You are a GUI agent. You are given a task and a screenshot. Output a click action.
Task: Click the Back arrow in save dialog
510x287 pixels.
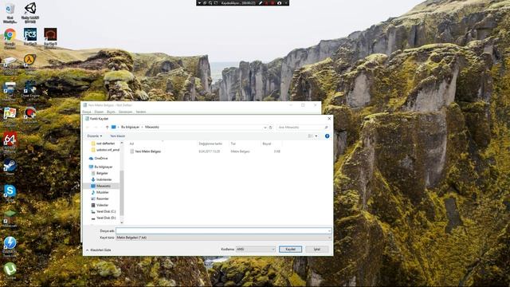pos(87,128)
